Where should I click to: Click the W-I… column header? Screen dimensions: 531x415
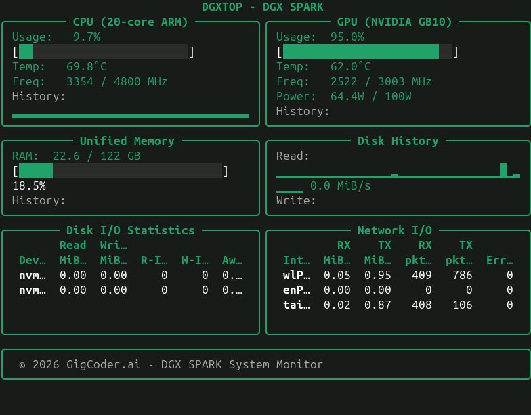pos(195,260)
